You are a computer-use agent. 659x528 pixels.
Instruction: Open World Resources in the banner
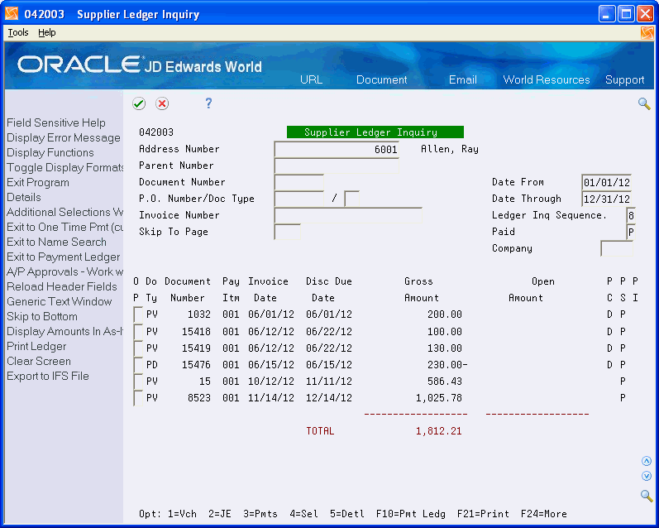(x=547, y=80)
